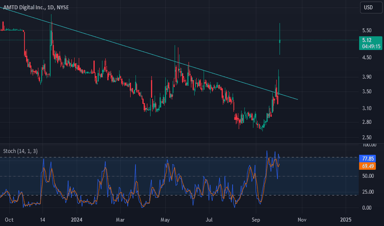This screenshot has width=384, height=226.
Task: Click the blue stochastic value 77.85
Action: point(368,159)
